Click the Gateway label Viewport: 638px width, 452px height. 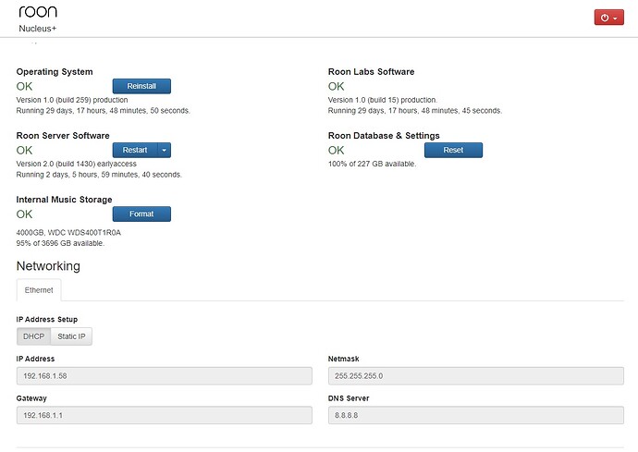click(31, 398)
